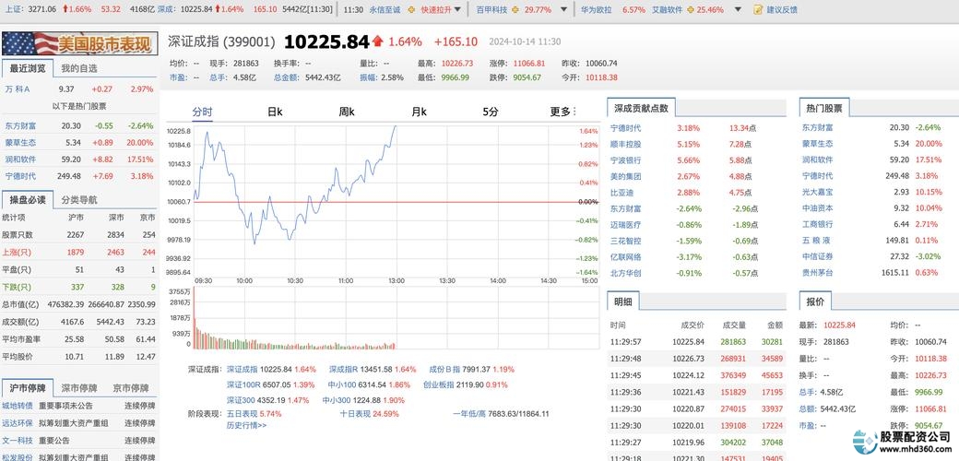This screenshot has width=959, height=461.
Task: Select the 沪市停牌 tab
Action: click(x=28, y=387)
